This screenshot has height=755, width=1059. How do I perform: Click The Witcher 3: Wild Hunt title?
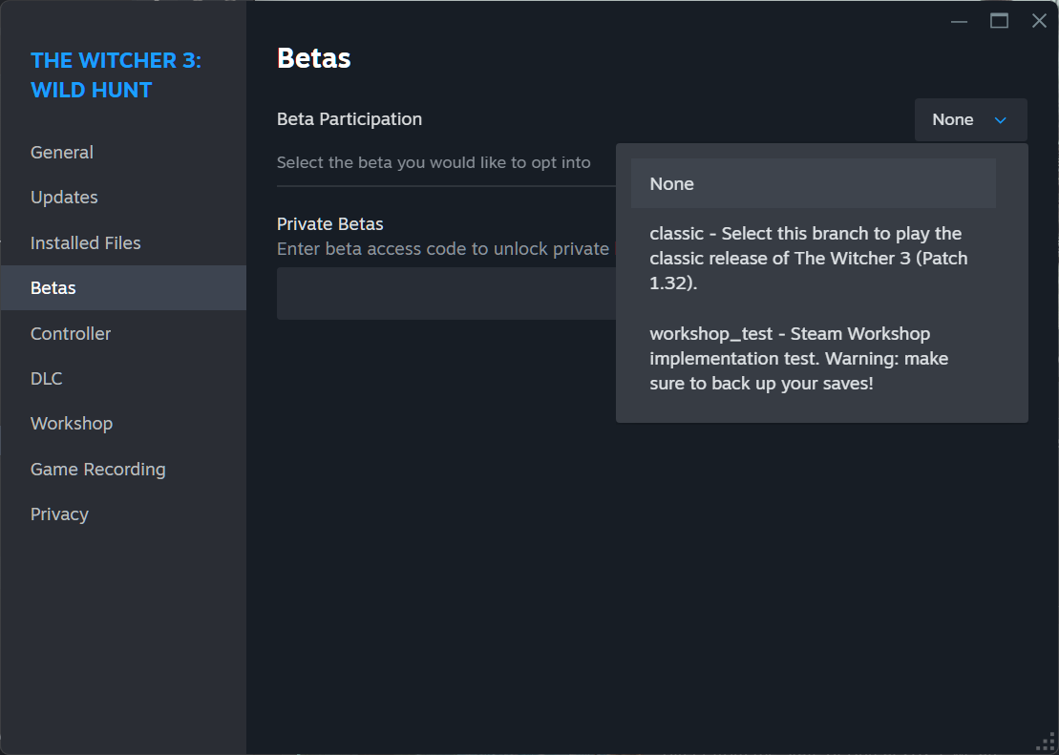click(116, 75)
